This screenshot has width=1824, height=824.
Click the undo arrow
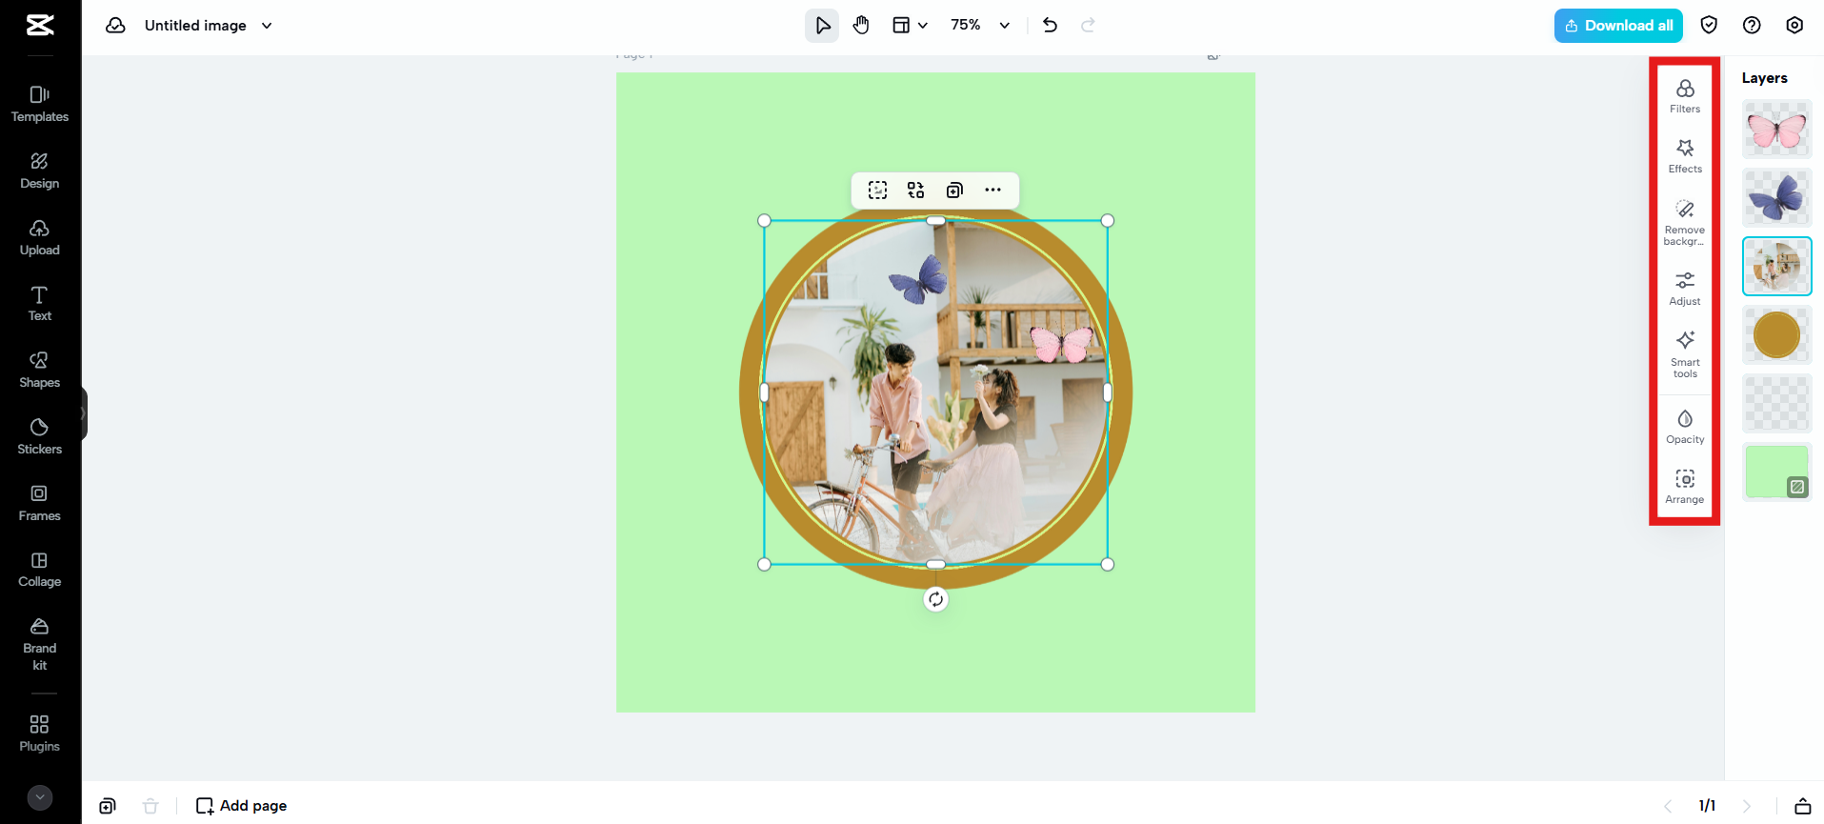pyautogui.click(x=1050, y=26)
